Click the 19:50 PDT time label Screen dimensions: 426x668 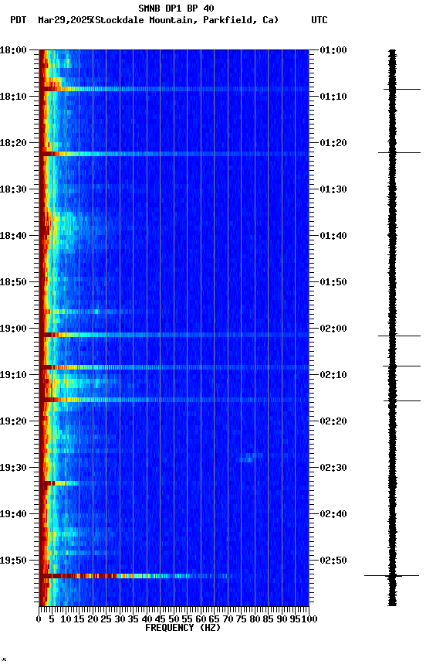[13, 561]
